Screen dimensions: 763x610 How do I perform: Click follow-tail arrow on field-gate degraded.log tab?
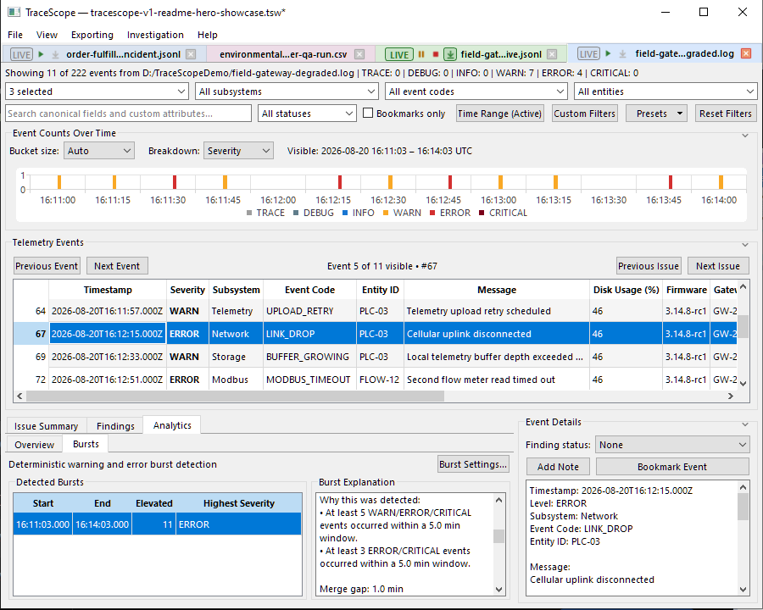[x=622, y=53]
